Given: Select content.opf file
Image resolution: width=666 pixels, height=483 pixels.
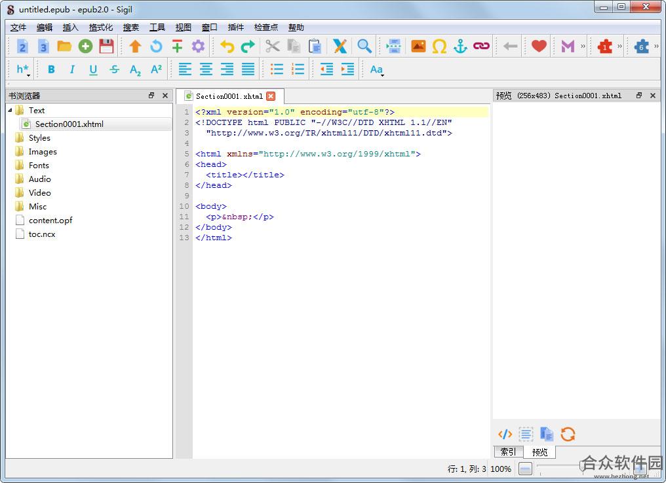Looking at the screenshot, I should point(50,220).
